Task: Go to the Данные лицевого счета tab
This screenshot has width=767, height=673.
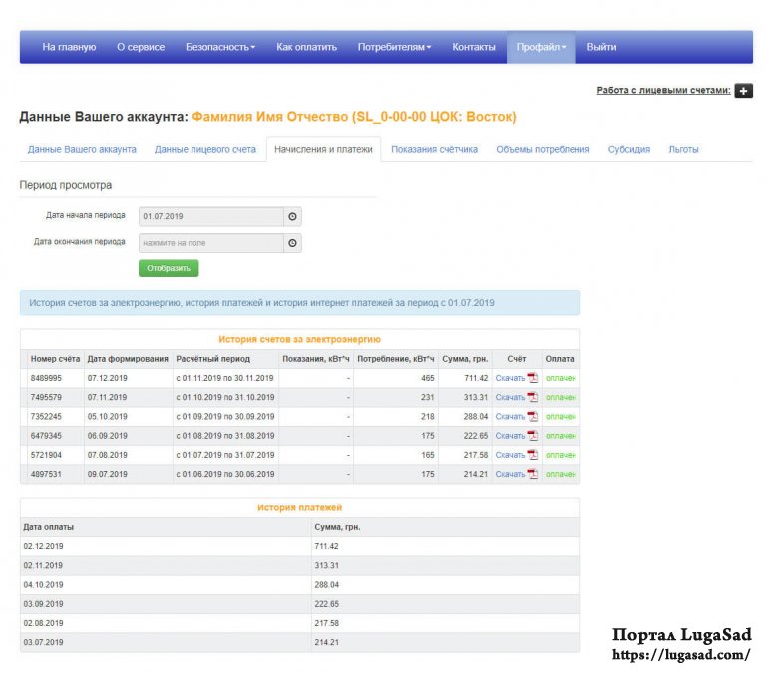Action: click(x=204, y=149)
